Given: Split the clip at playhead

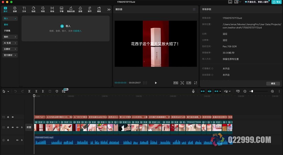Looking at the screenshot, I should 29,91.
